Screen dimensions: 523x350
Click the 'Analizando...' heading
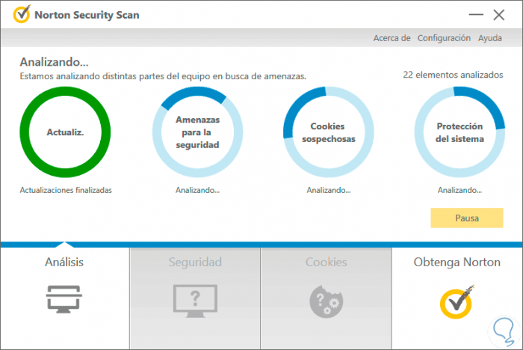tap(54, 62)
